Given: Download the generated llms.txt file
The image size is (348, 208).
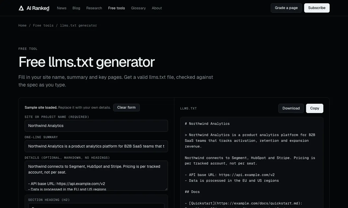Looking at the screenshot, I should [291, 108].
